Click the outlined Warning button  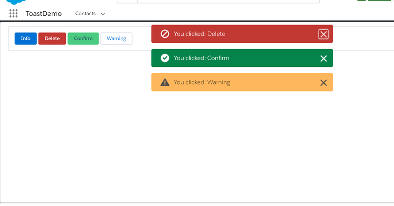[x=116, y=39]
